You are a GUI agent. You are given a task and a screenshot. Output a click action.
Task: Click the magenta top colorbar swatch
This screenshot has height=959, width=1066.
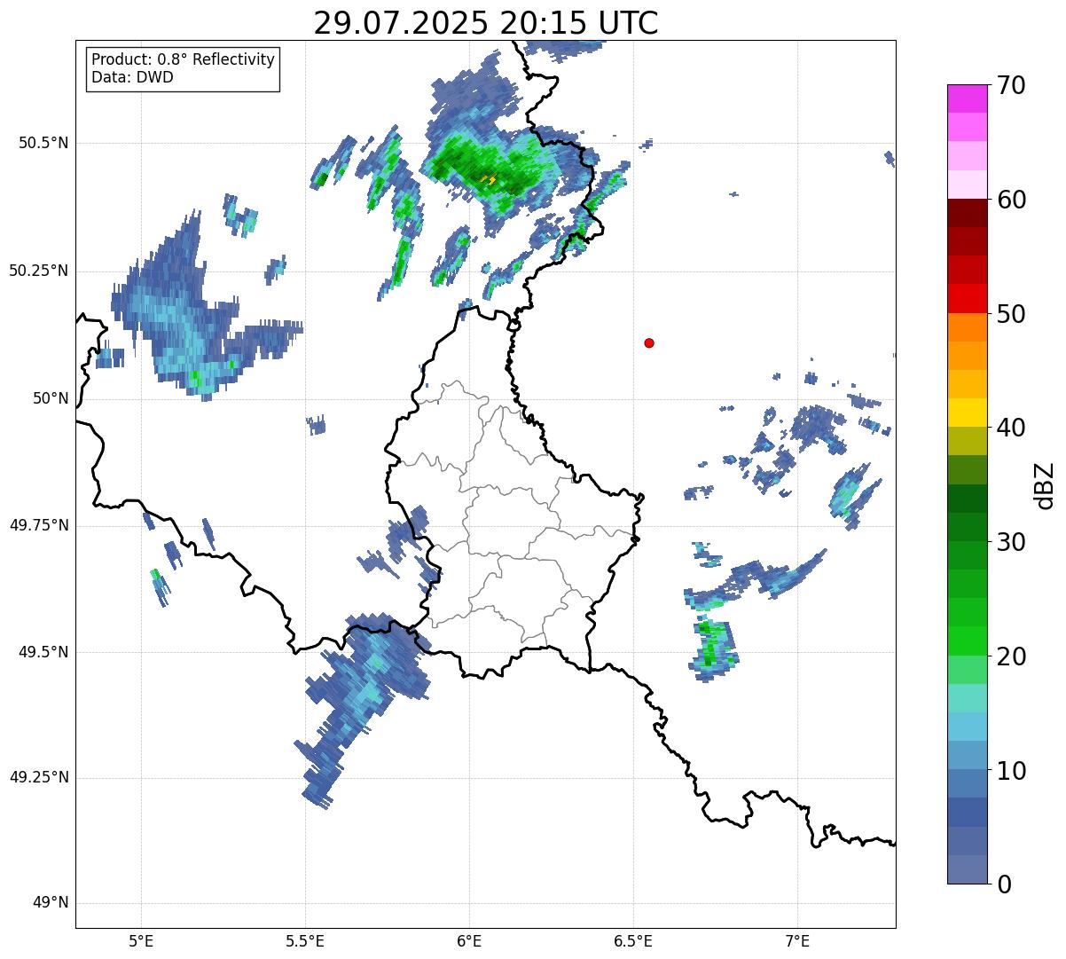(967, 98)
